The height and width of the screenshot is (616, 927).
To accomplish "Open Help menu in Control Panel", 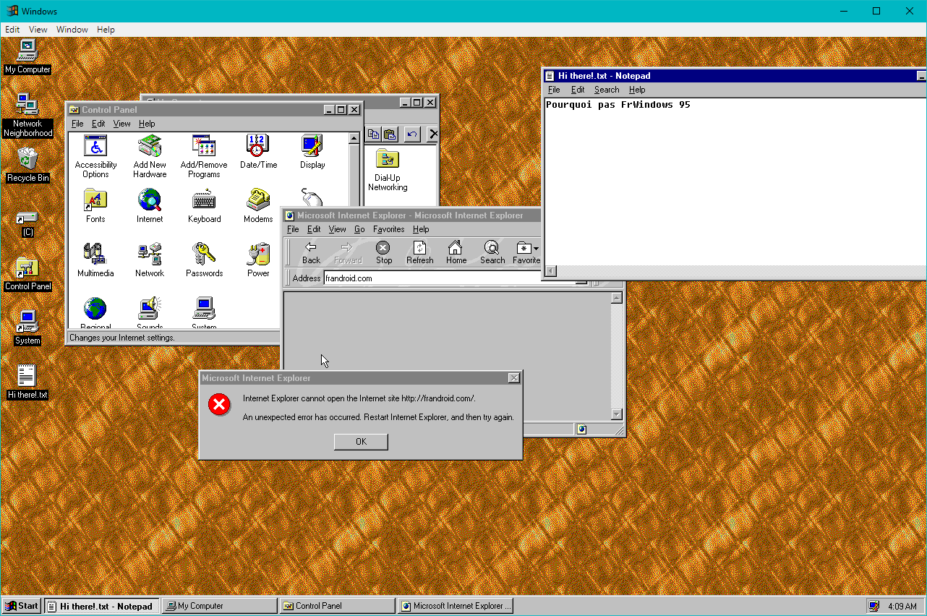I will point(147,124).
